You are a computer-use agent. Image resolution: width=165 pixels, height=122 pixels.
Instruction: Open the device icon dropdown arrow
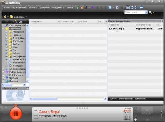89,8
